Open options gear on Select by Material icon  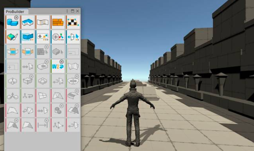46,47
